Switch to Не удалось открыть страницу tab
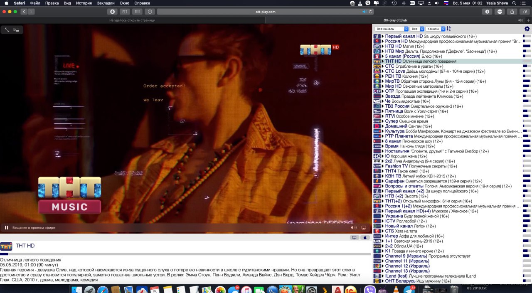The image size is (532, 293). 132,20
